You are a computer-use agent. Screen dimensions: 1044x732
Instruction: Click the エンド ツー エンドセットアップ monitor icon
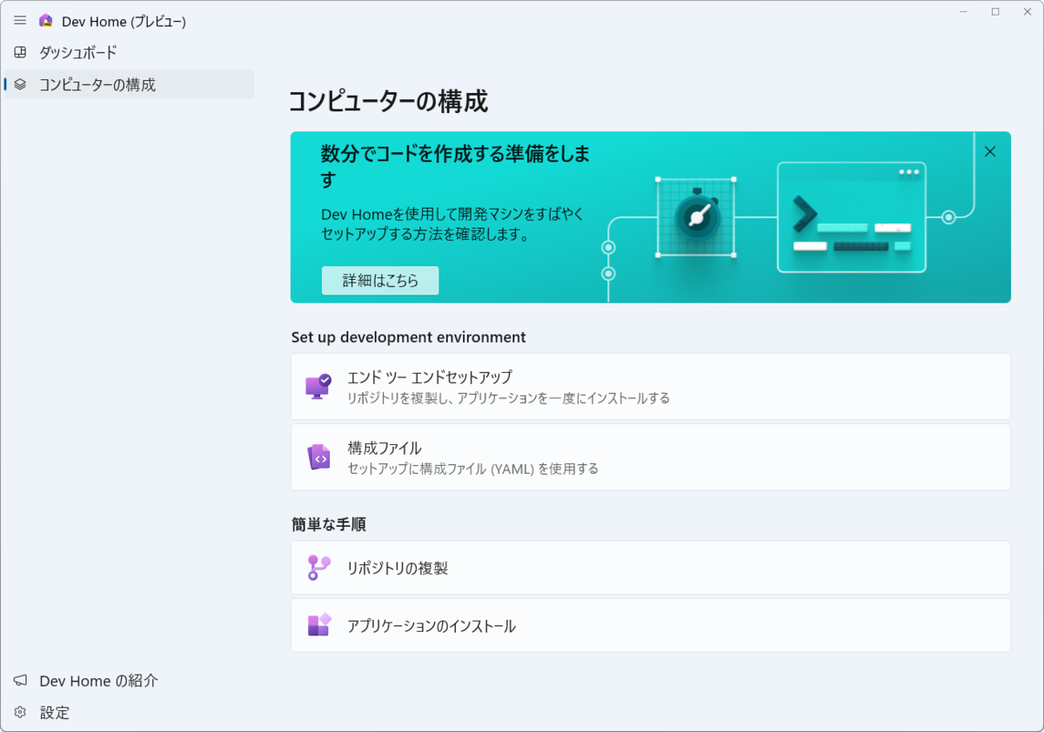319,386
